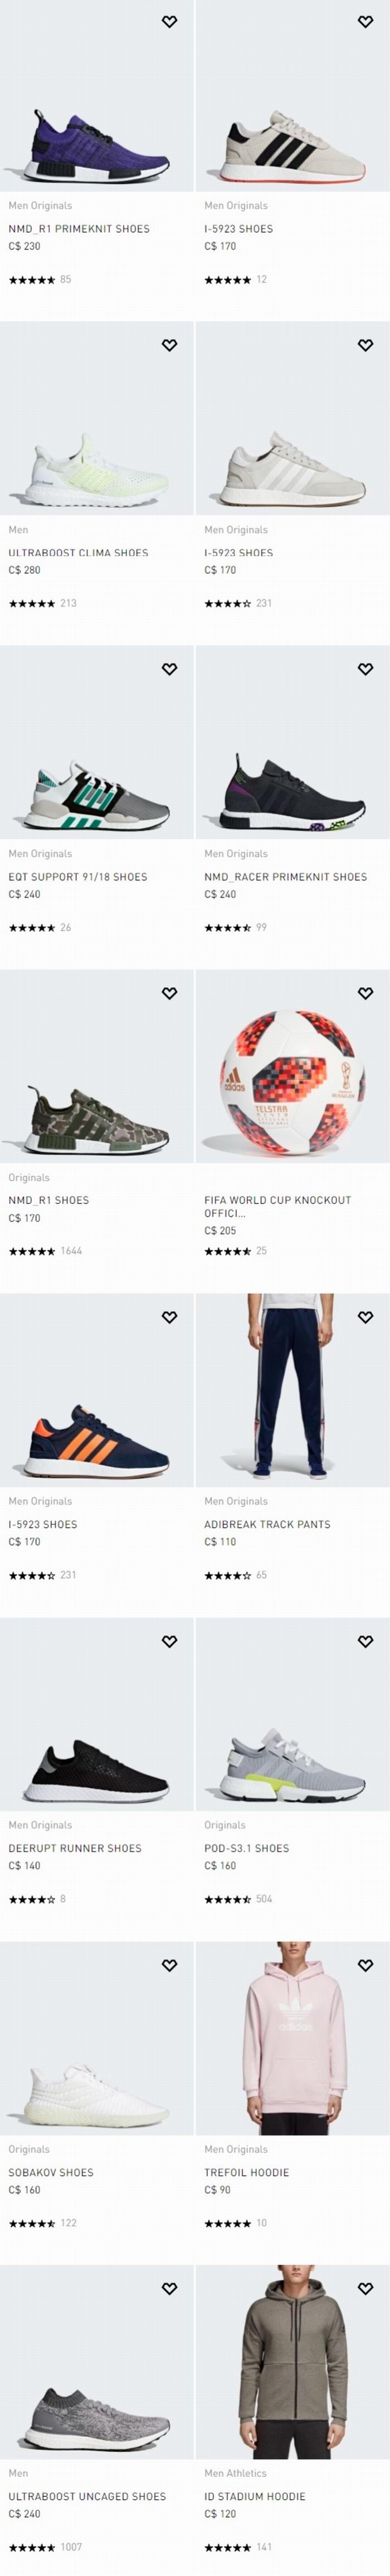Viewport: 390px width, 2576px height.
Task: Open the star reviews for POD-S3.1 Shoes
Action: click(238, 1899)
